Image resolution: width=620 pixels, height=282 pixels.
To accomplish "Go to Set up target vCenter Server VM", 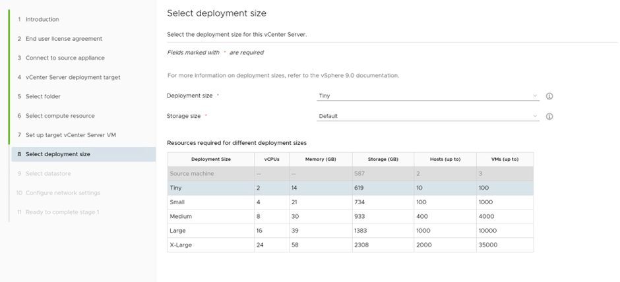I will (71, 135).
